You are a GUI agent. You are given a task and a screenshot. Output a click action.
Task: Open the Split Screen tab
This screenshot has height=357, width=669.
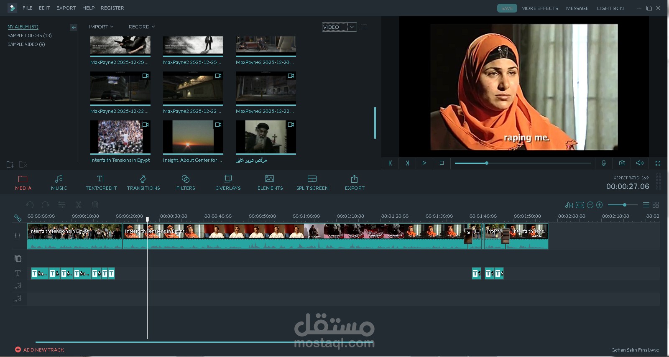312,183
